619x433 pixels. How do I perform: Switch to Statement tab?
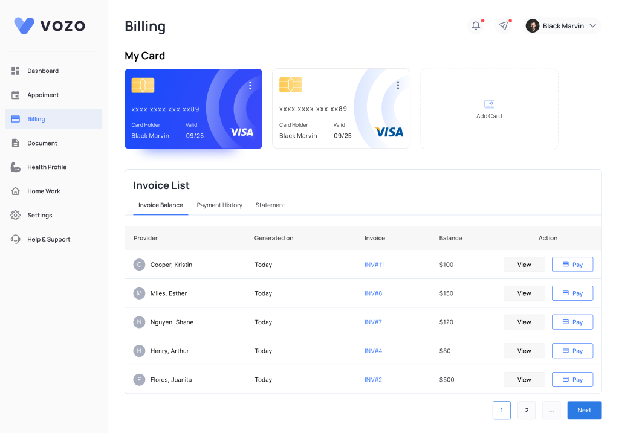(x=270, y=205)
